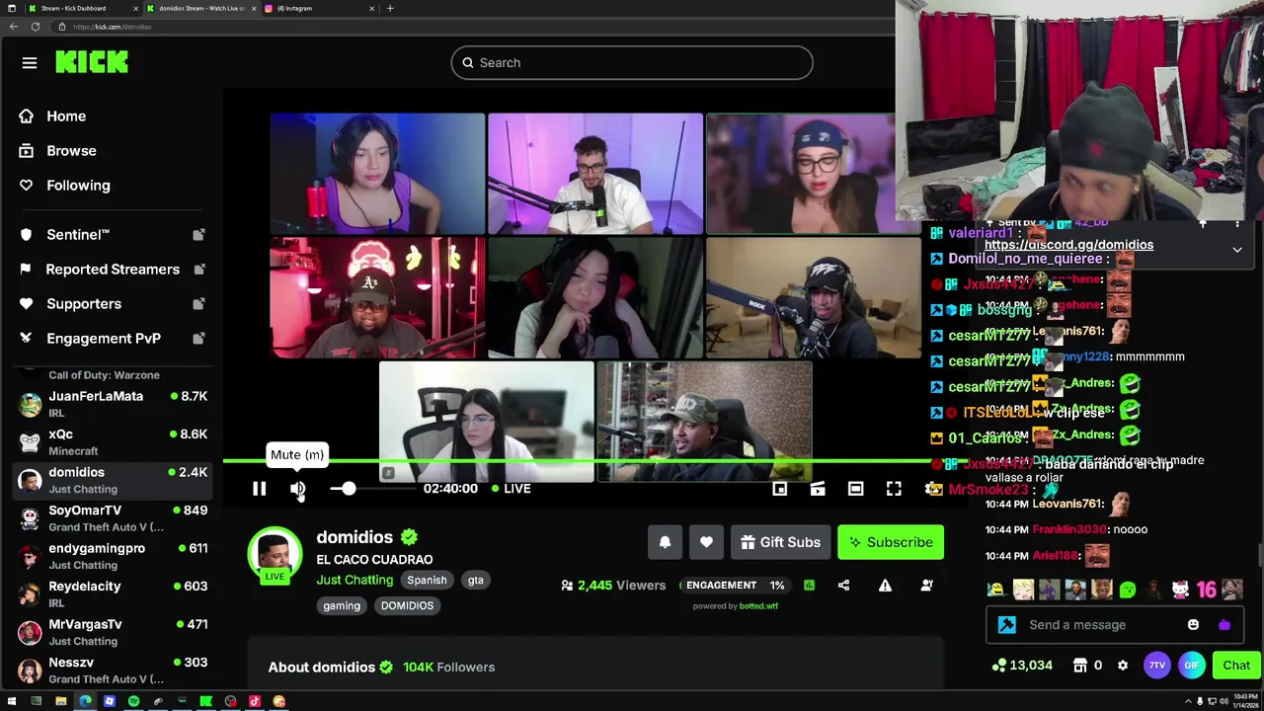
Task: Open the discord.gg/domidios pinned link
Action: [1068, 245]
